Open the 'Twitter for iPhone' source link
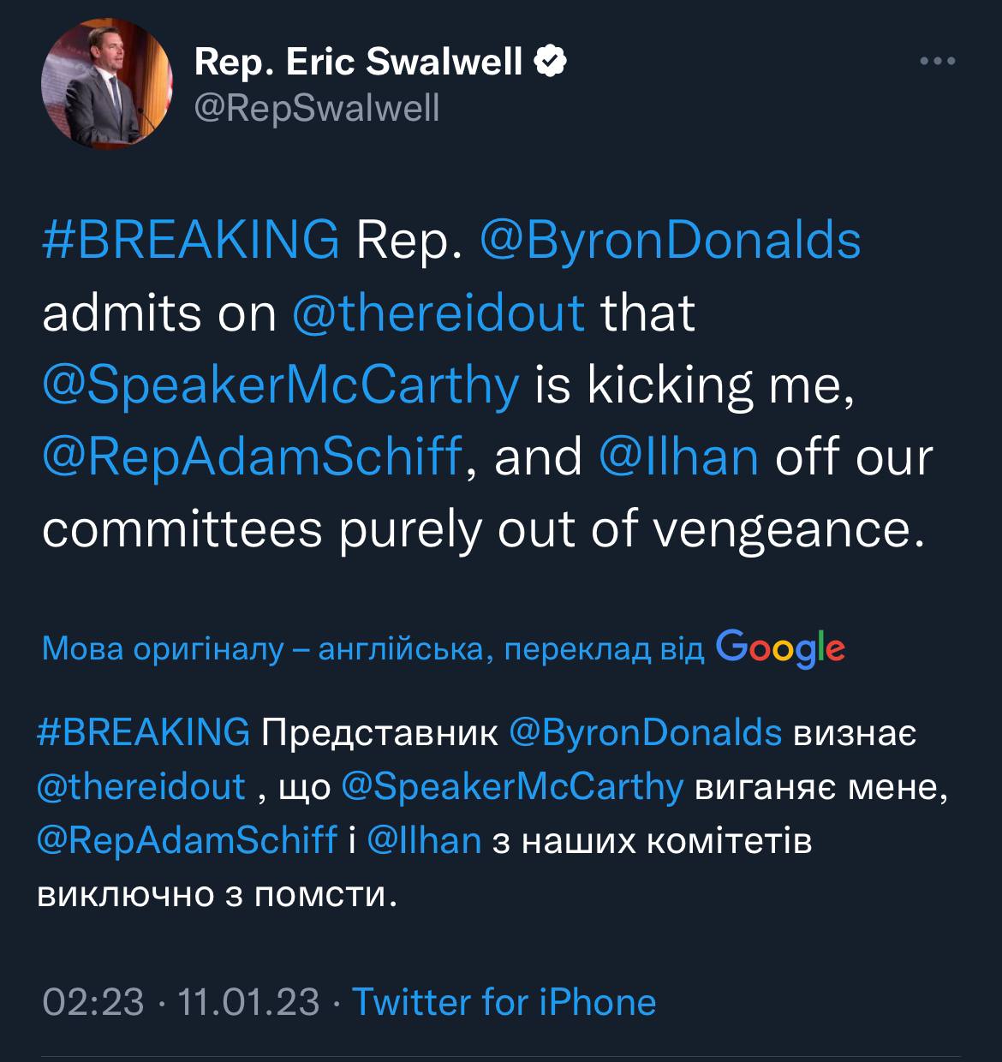Screen dimensions: 1002x1062 [504, 1001]
